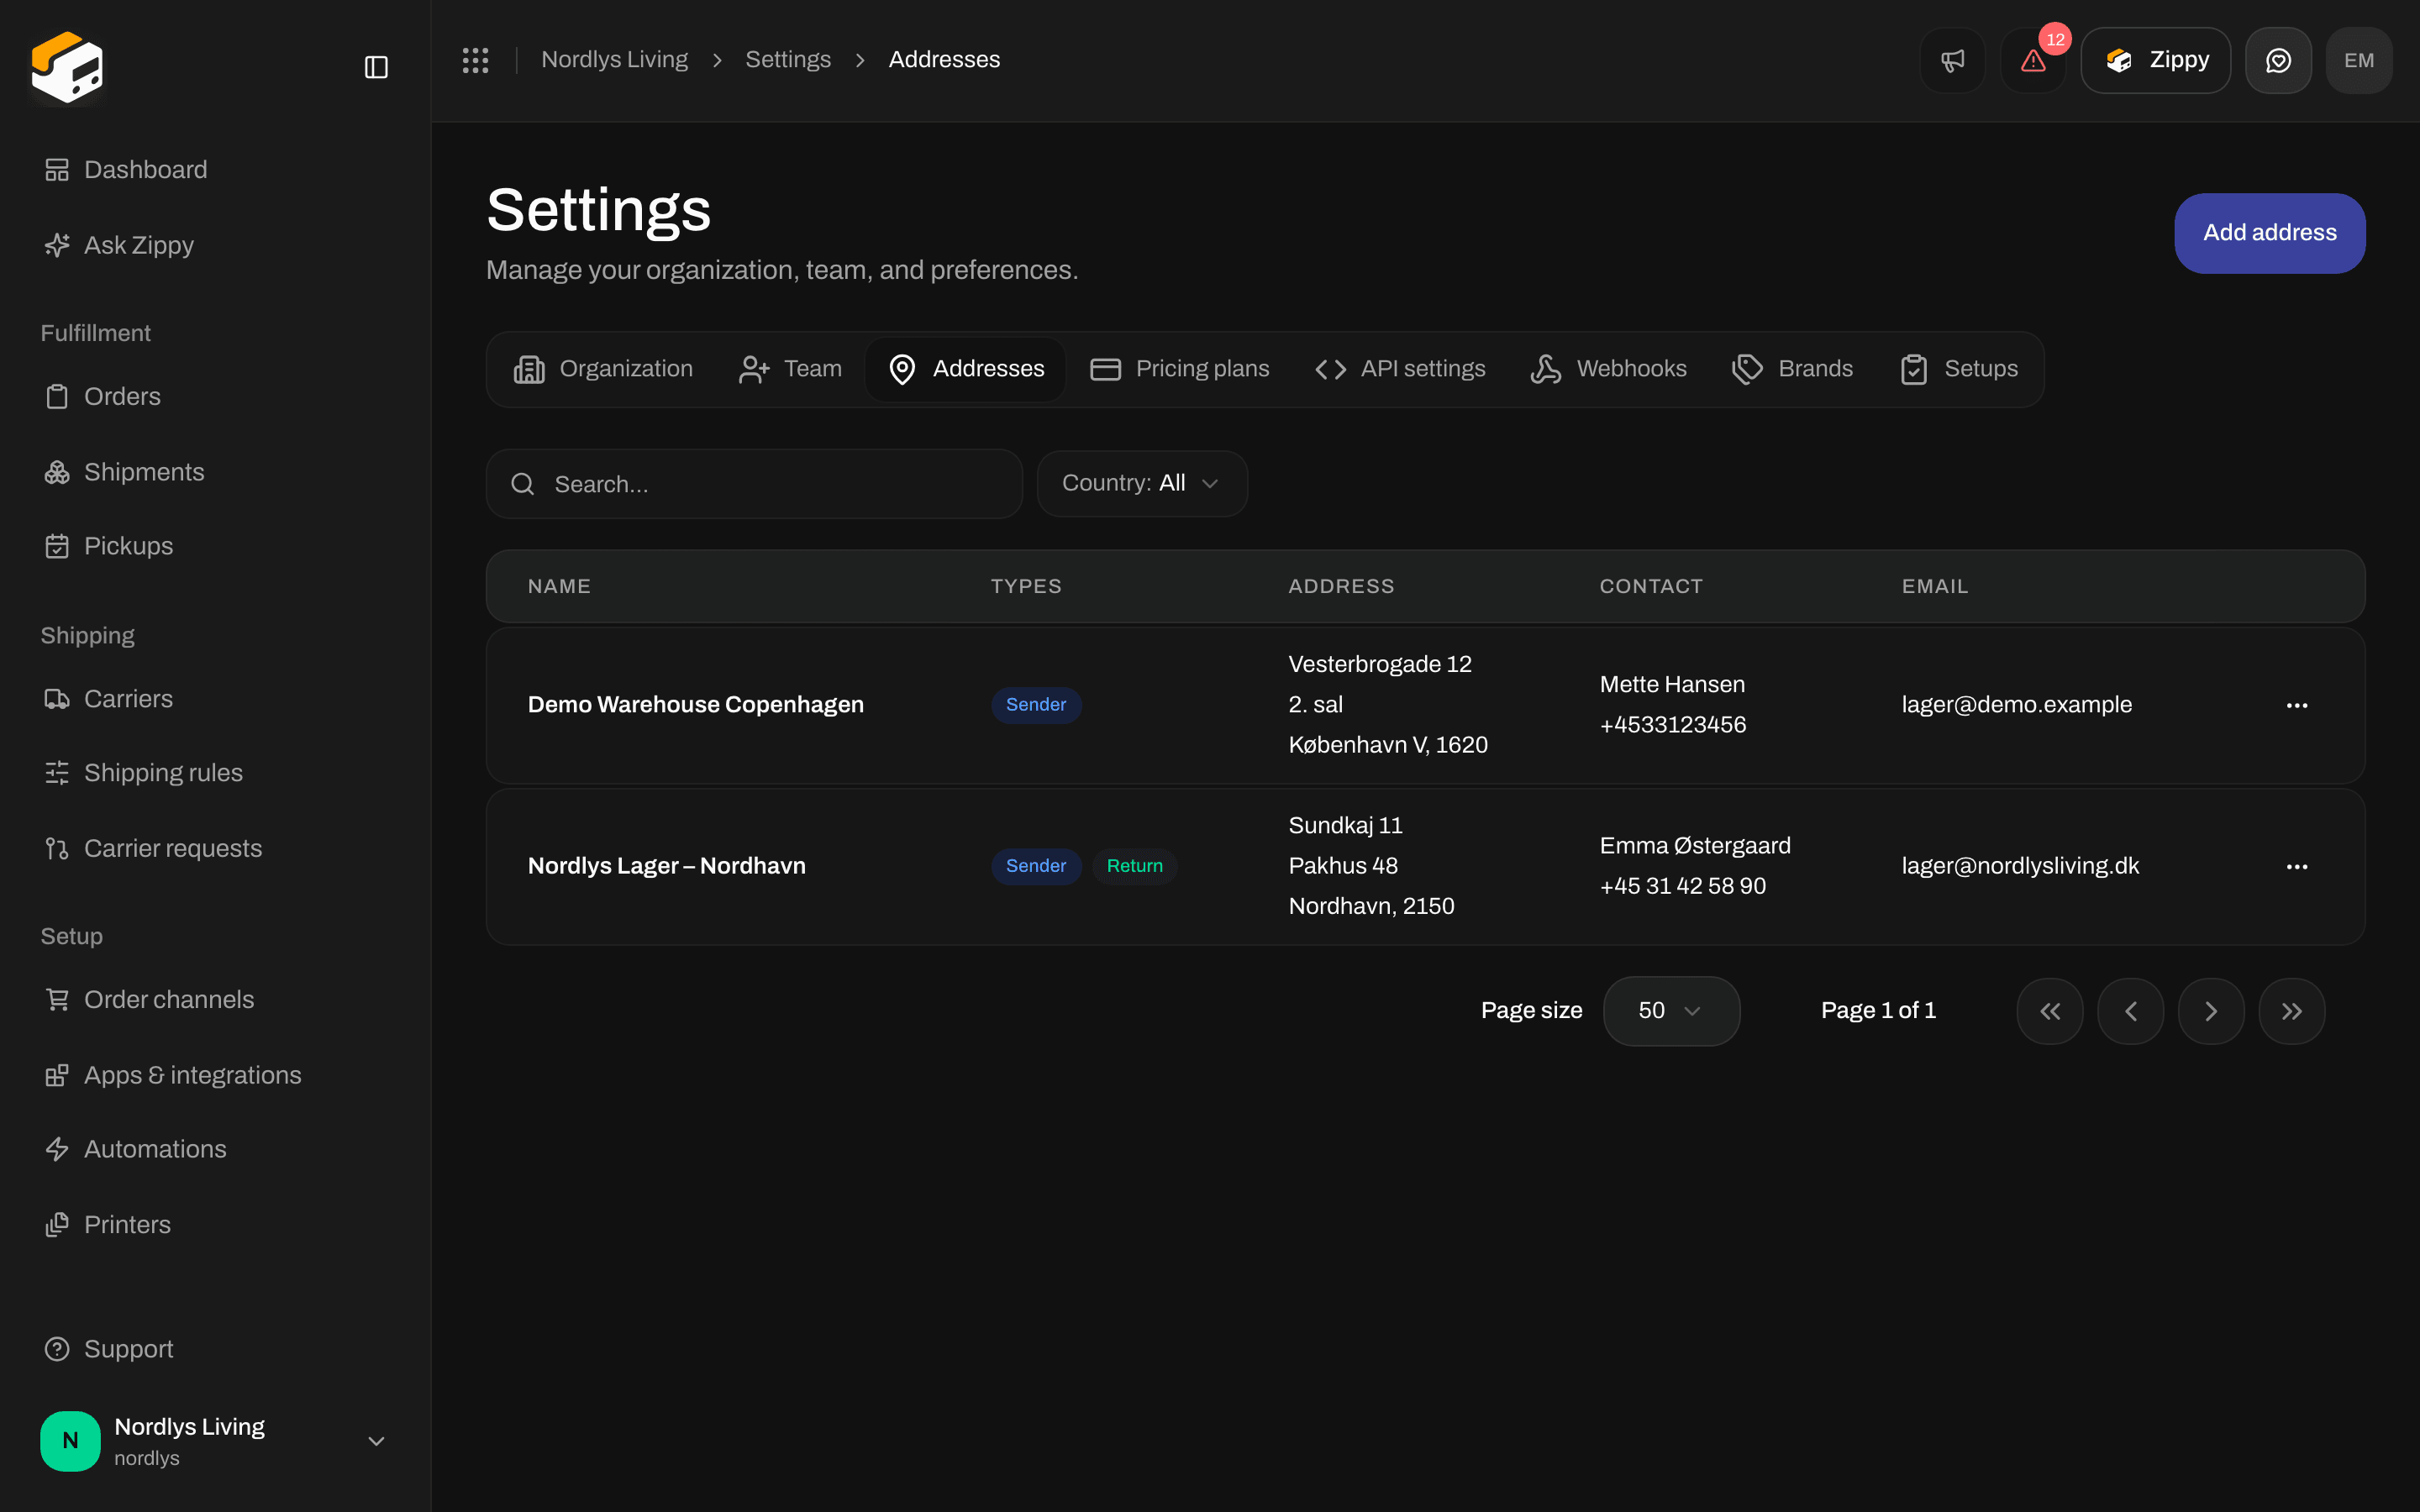2420x1512 pixels.
Task: Collapse the sidebar panel icon
Action: [376, 67]
